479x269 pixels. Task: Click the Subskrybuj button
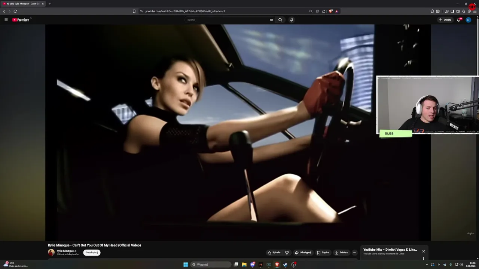click(92, 253)
